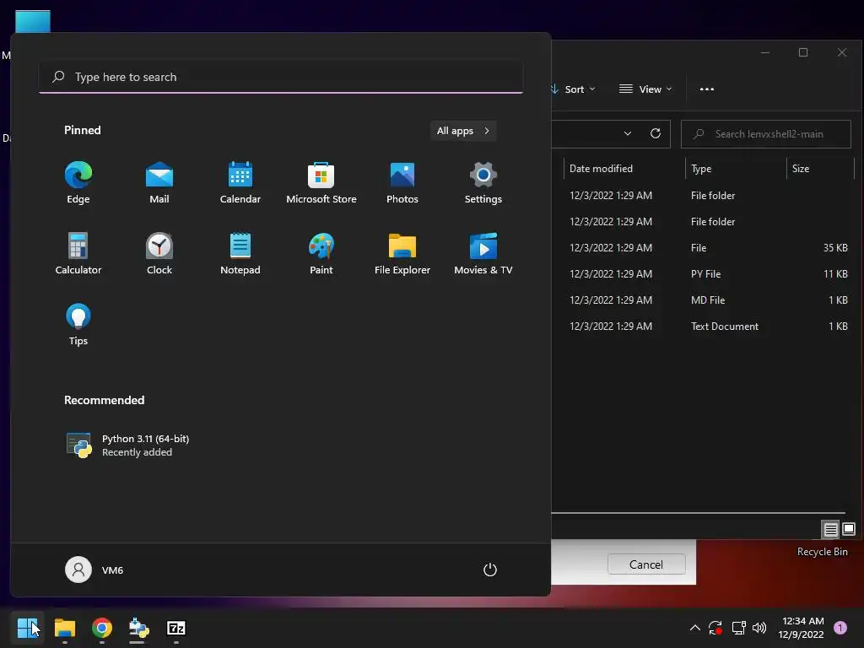
Task: Open 7-Zip from the taskbar
Action: pyautogui.click(x=175, y=628)
